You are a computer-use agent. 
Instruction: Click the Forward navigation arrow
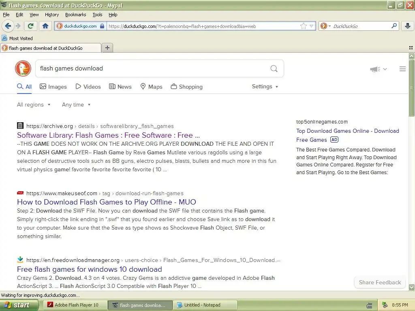coord(18,26)
